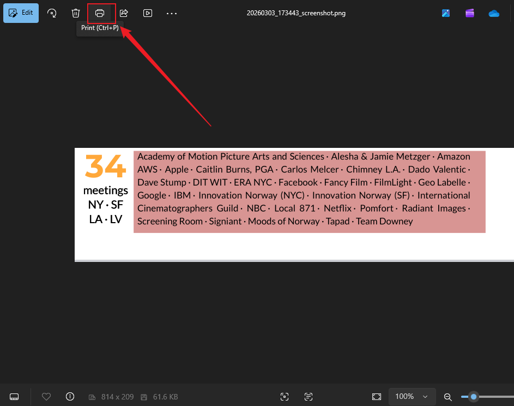Expand the file info panel
The width and height of the screenshot is (514, 406).
pyautogui.click(x=70, y=397)
